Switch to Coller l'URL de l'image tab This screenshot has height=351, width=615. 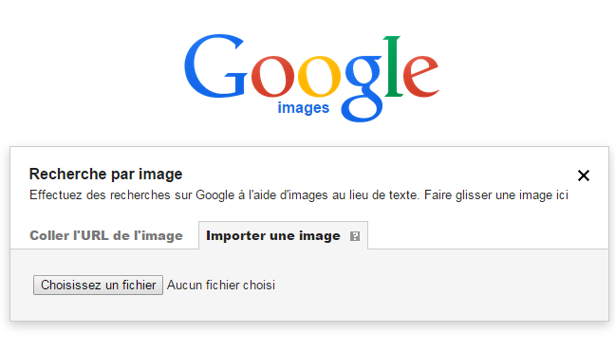[x=106, y=235]
